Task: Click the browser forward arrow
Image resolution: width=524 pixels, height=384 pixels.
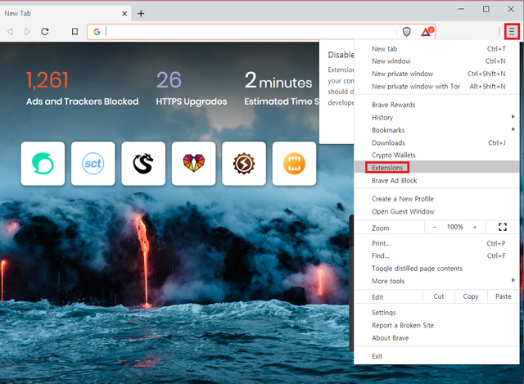Action: click(27, 32)
